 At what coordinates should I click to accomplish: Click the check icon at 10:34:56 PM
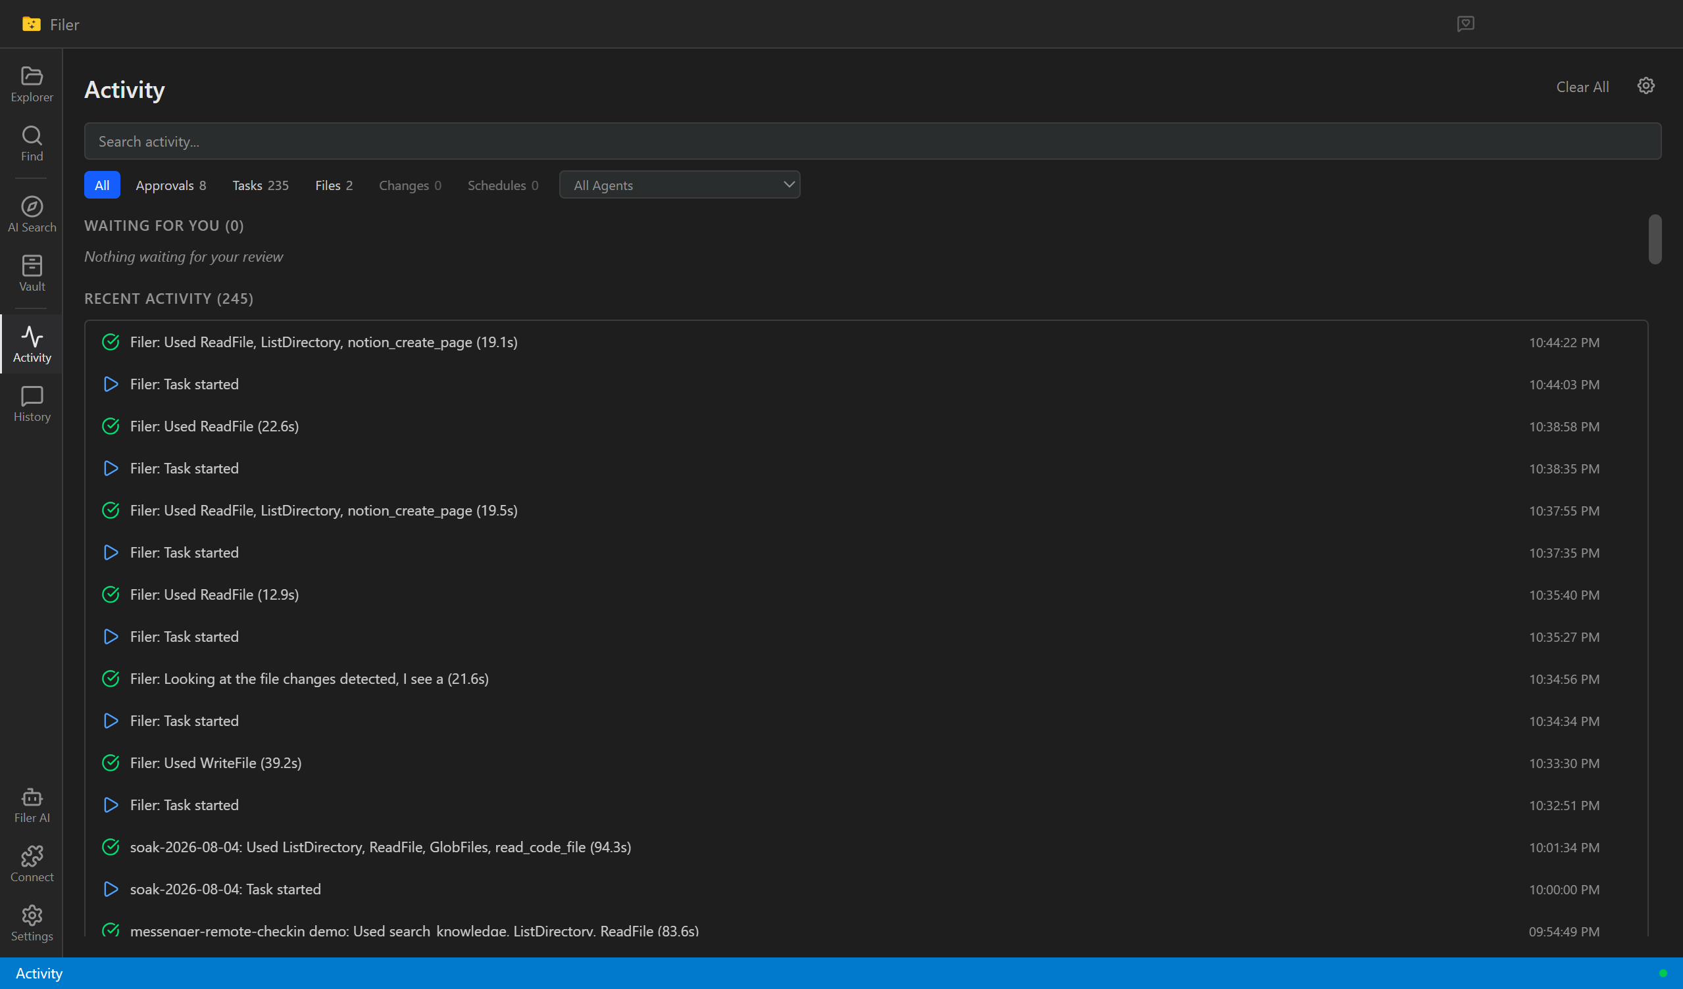click(111, 679)
